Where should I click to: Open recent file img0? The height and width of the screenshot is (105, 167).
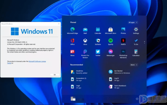click(76, 87)
